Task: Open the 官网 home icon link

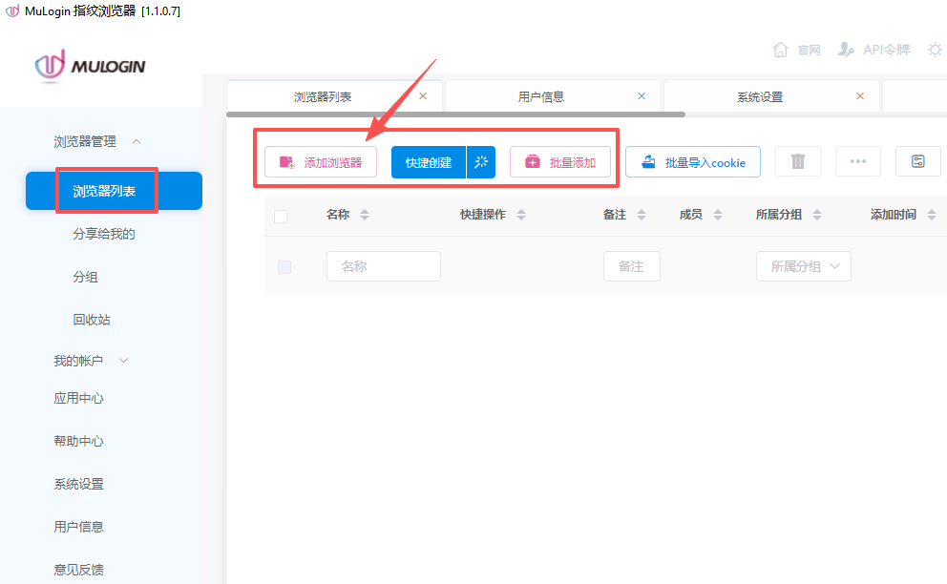Action: point(781,50)
